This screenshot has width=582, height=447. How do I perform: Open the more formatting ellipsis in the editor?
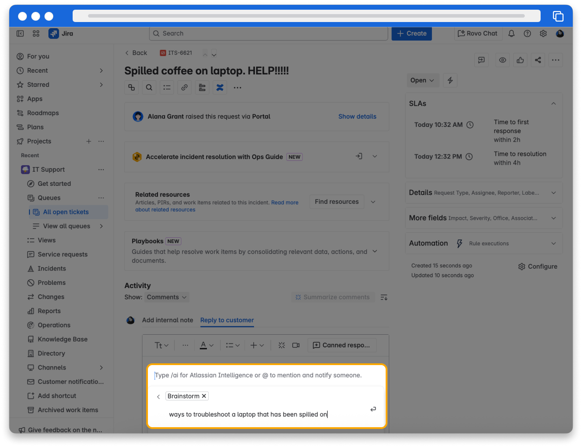coord(185,345)
